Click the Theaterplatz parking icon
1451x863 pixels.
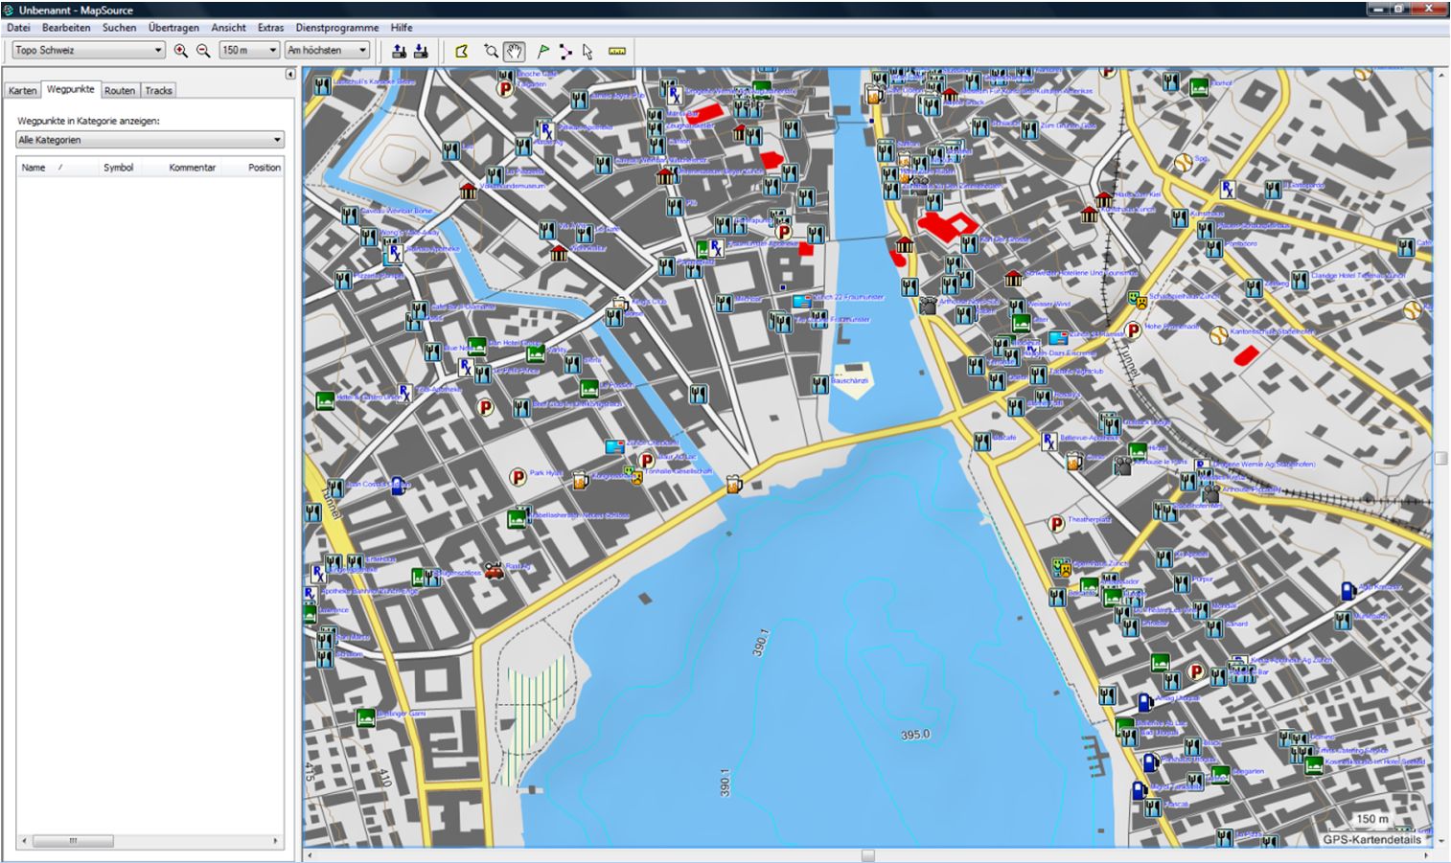[x=1055, y=523]
